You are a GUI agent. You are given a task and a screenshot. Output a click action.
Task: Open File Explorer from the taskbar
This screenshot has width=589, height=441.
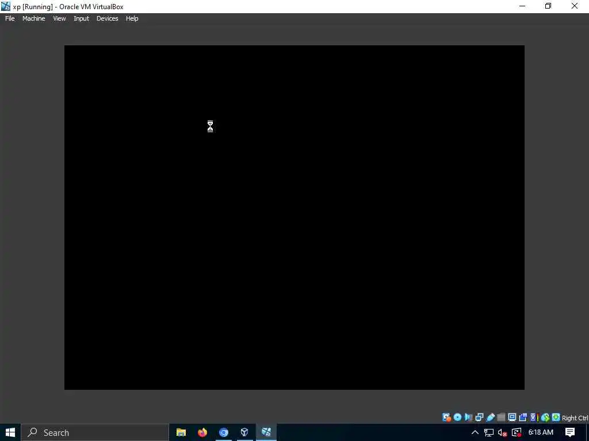coord(181,432)
